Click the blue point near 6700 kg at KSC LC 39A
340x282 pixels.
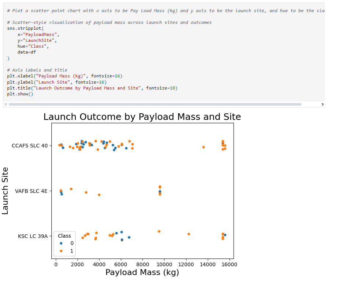[129, 237]
